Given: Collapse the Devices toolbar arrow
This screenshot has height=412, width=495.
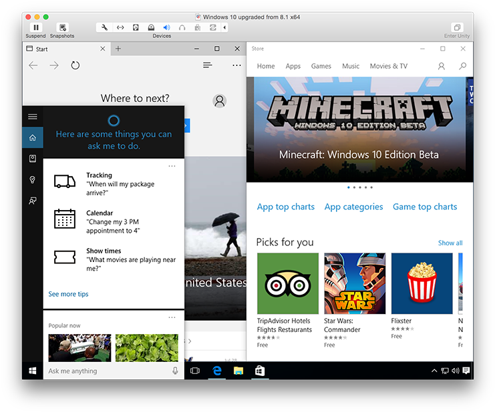Looking at the screenshot, I should click(224, 27).
